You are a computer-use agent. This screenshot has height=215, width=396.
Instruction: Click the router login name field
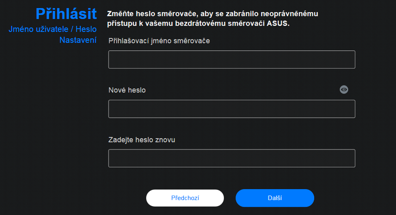pyautogui.click(x=232, y=59)
